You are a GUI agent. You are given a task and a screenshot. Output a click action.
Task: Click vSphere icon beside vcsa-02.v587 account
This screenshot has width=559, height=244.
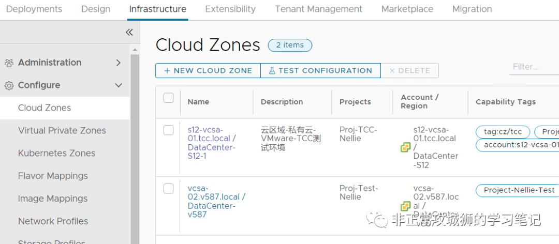tap(406, 206)
